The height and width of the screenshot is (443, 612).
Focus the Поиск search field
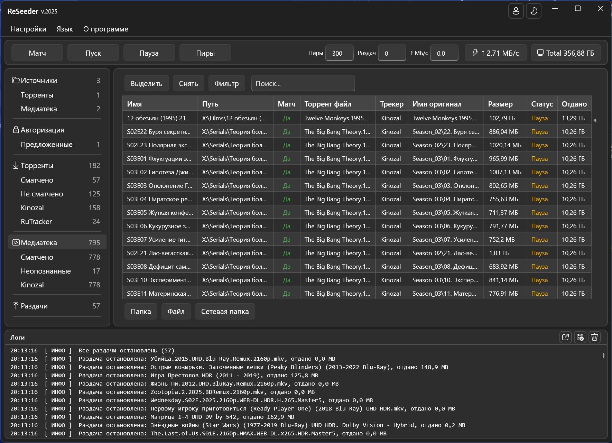(303, 84)
